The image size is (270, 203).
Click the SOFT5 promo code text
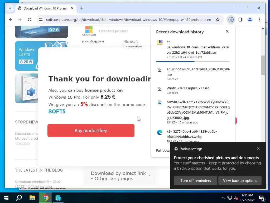pyautogui.click(x=57, y=112)
